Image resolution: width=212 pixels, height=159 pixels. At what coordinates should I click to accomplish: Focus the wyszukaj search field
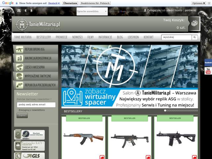pyautogui.click(x=177, y=37)
